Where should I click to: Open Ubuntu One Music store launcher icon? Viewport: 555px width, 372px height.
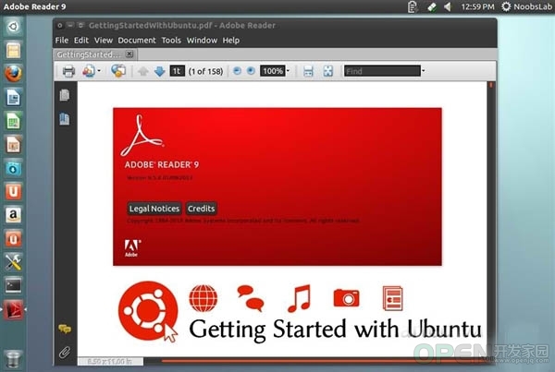13,239
